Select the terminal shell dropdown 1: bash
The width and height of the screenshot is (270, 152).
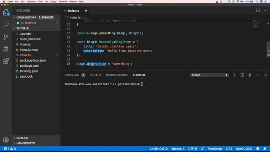tap(209, 75)
